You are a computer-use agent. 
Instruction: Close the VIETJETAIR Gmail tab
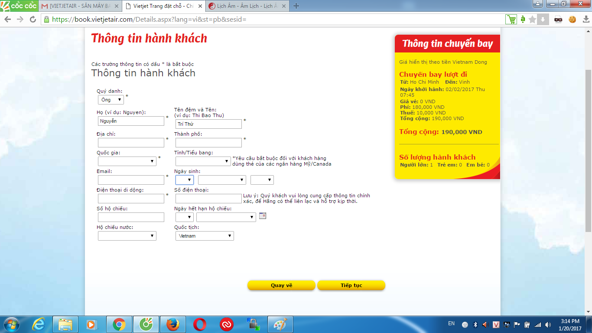(116, 6)
